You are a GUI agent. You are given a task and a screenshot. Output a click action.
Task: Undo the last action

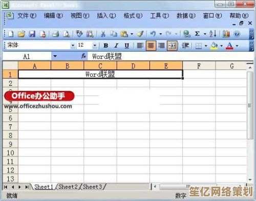point(153,34)
